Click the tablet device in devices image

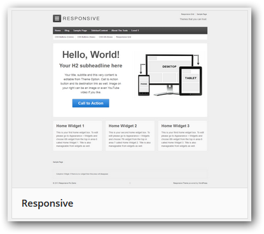coord(191,81)
